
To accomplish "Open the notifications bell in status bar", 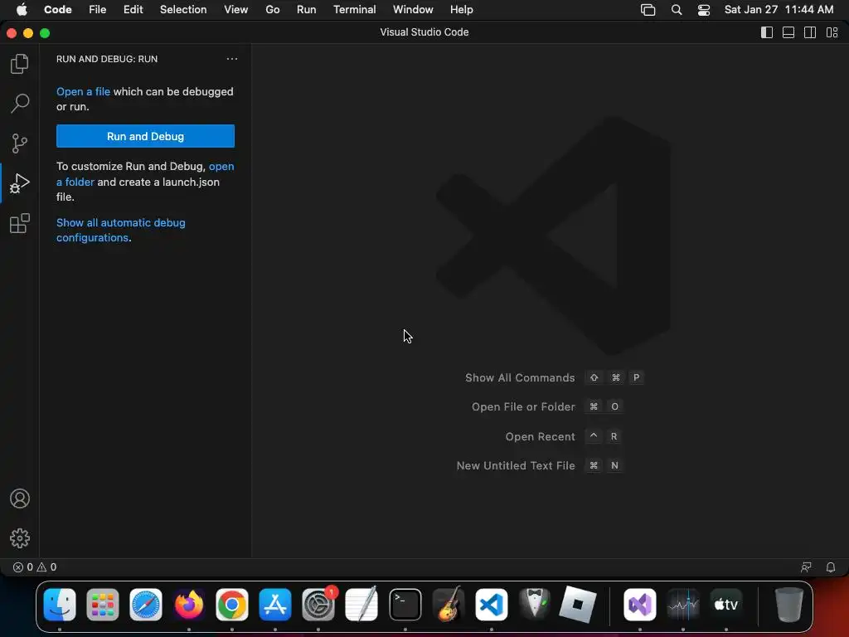I will click(x=831, y=567).
